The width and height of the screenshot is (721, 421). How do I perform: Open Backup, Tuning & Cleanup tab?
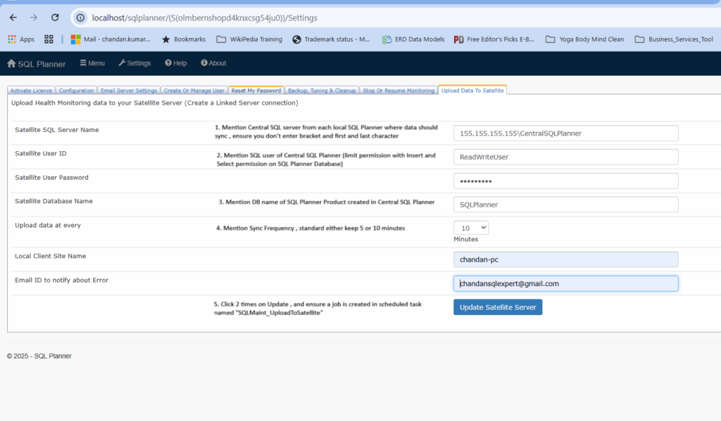pos(321,91)
